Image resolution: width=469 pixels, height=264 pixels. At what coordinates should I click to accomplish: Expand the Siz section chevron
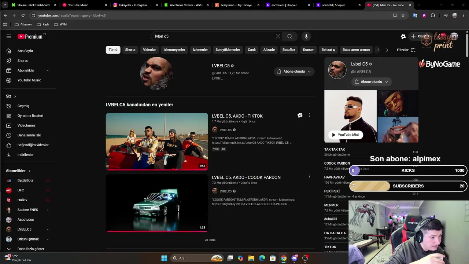(x=15, y=96)
